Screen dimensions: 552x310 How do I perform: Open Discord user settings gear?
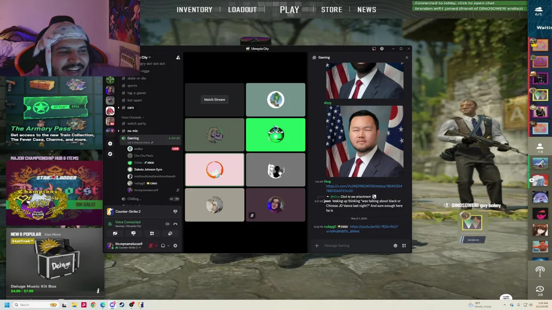pos(175,245)
